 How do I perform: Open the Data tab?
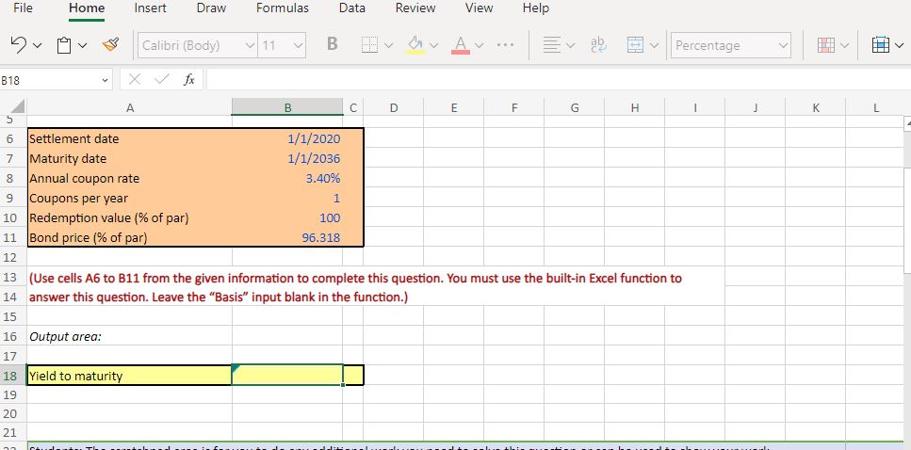tap(352, 8)
